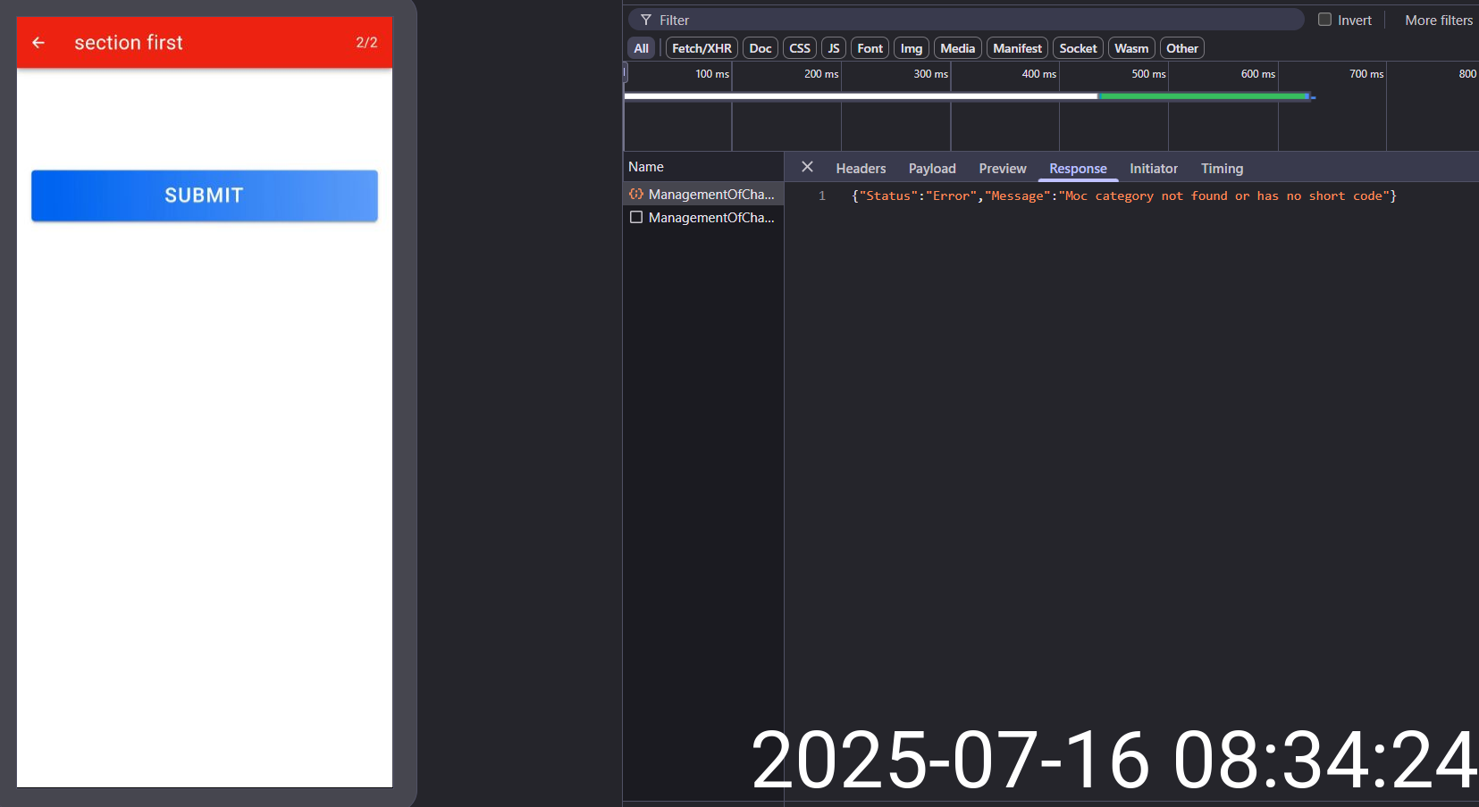The width and height of the screenshot is (1479, 807).
Task: Switch to the Headers tab
Action: tap(861, 169)
